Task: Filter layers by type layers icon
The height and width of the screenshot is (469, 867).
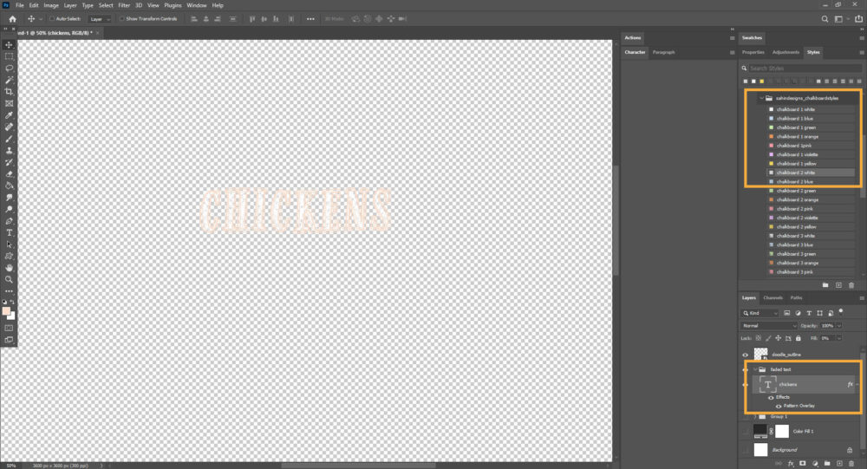Action: tap(808, 313)
